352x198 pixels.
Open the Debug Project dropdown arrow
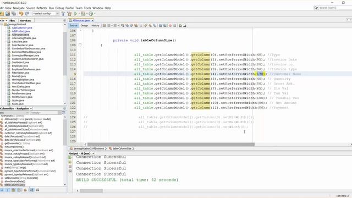click(87, 14)
